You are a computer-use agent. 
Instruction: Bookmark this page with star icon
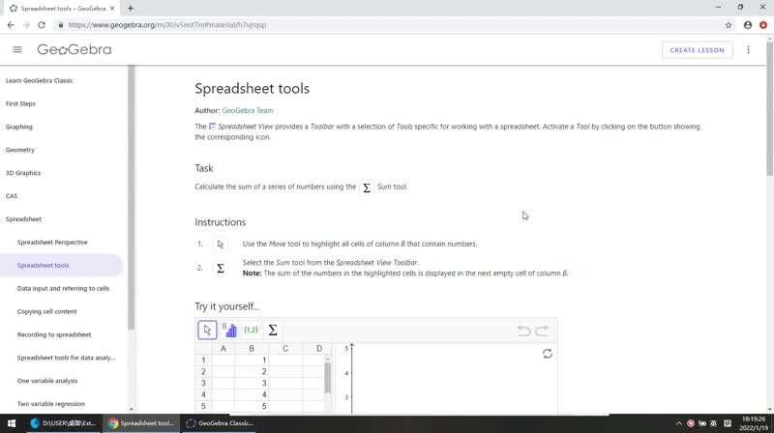pos(729,25)
